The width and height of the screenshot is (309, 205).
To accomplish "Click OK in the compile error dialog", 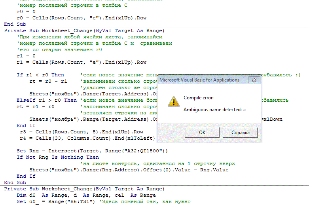I will point(202,132).
